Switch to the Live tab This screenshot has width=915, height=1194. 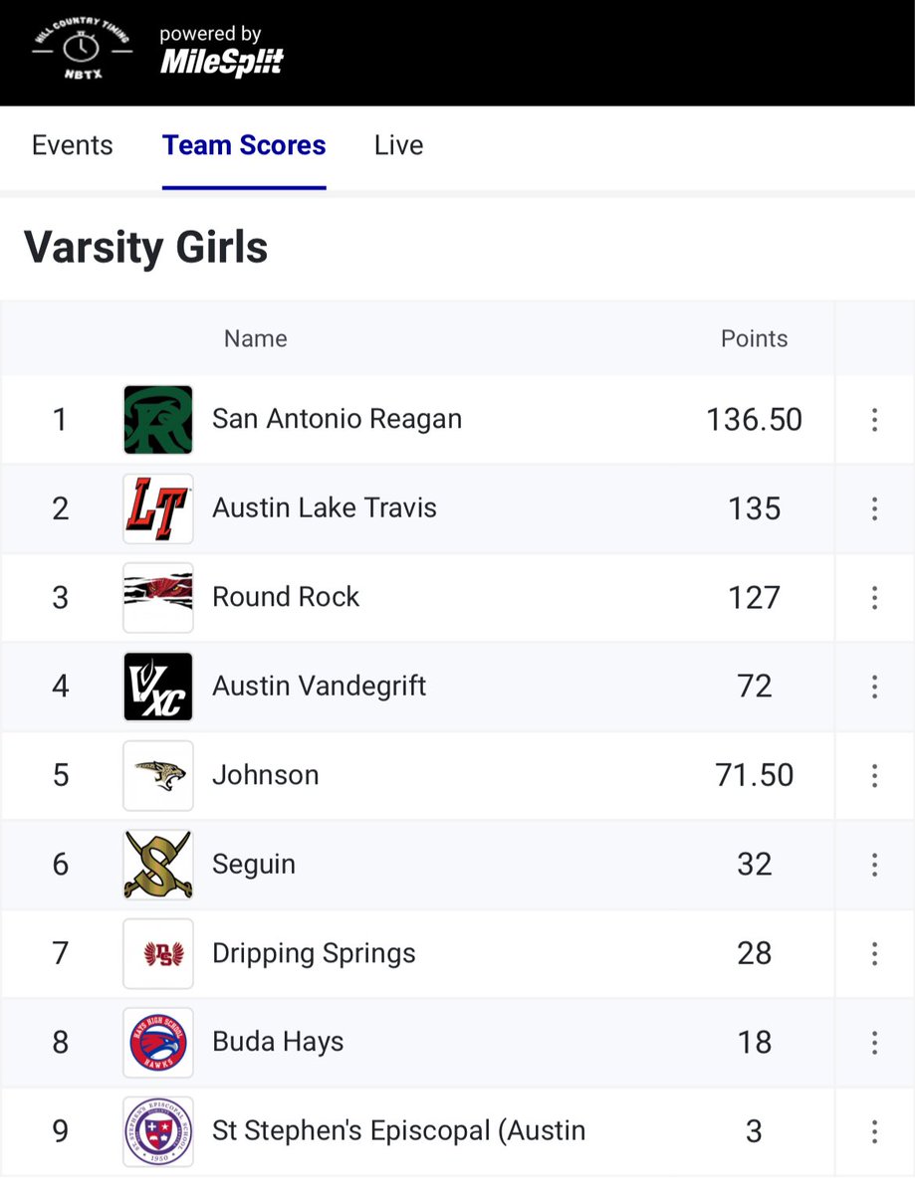(x=399, y=145)
